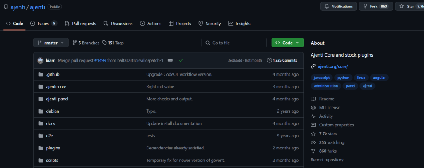Open the plugins folder
The height and width of the screenshot is (168, 424).
tap(53, 148)
